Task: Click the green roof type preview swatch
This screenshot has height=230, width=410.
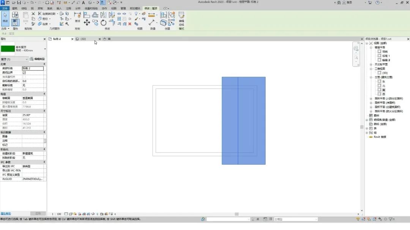Action: 8,48
